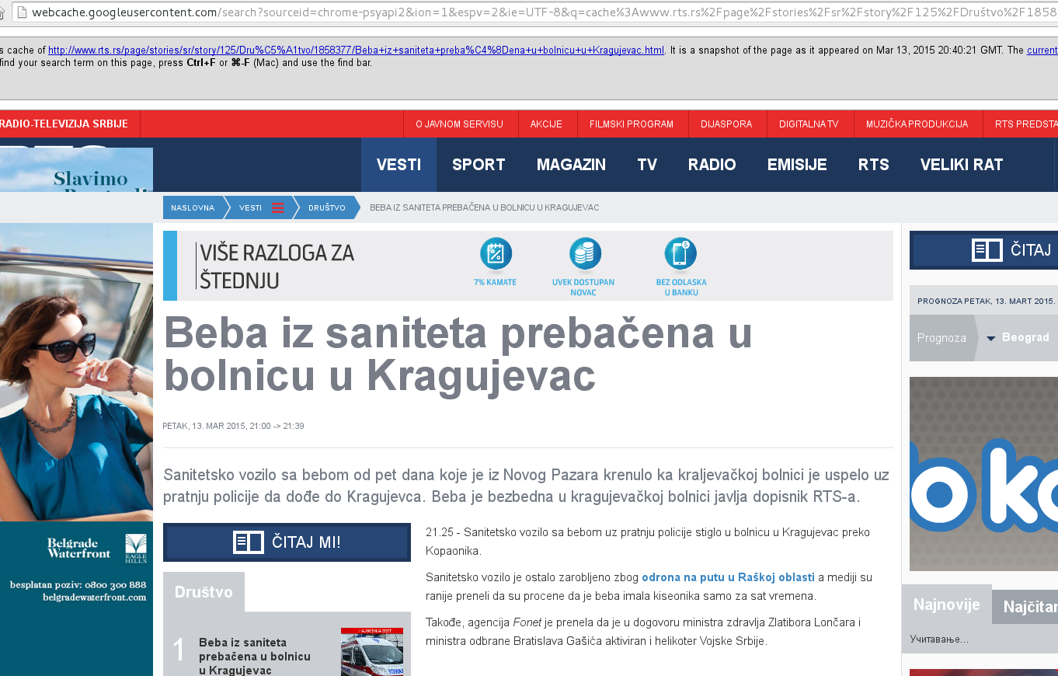This screenshot has height=676, width=1058.
Task: Click the UVEK DOSTUPAN NOVAC coins icon
Action: point(585,253)
